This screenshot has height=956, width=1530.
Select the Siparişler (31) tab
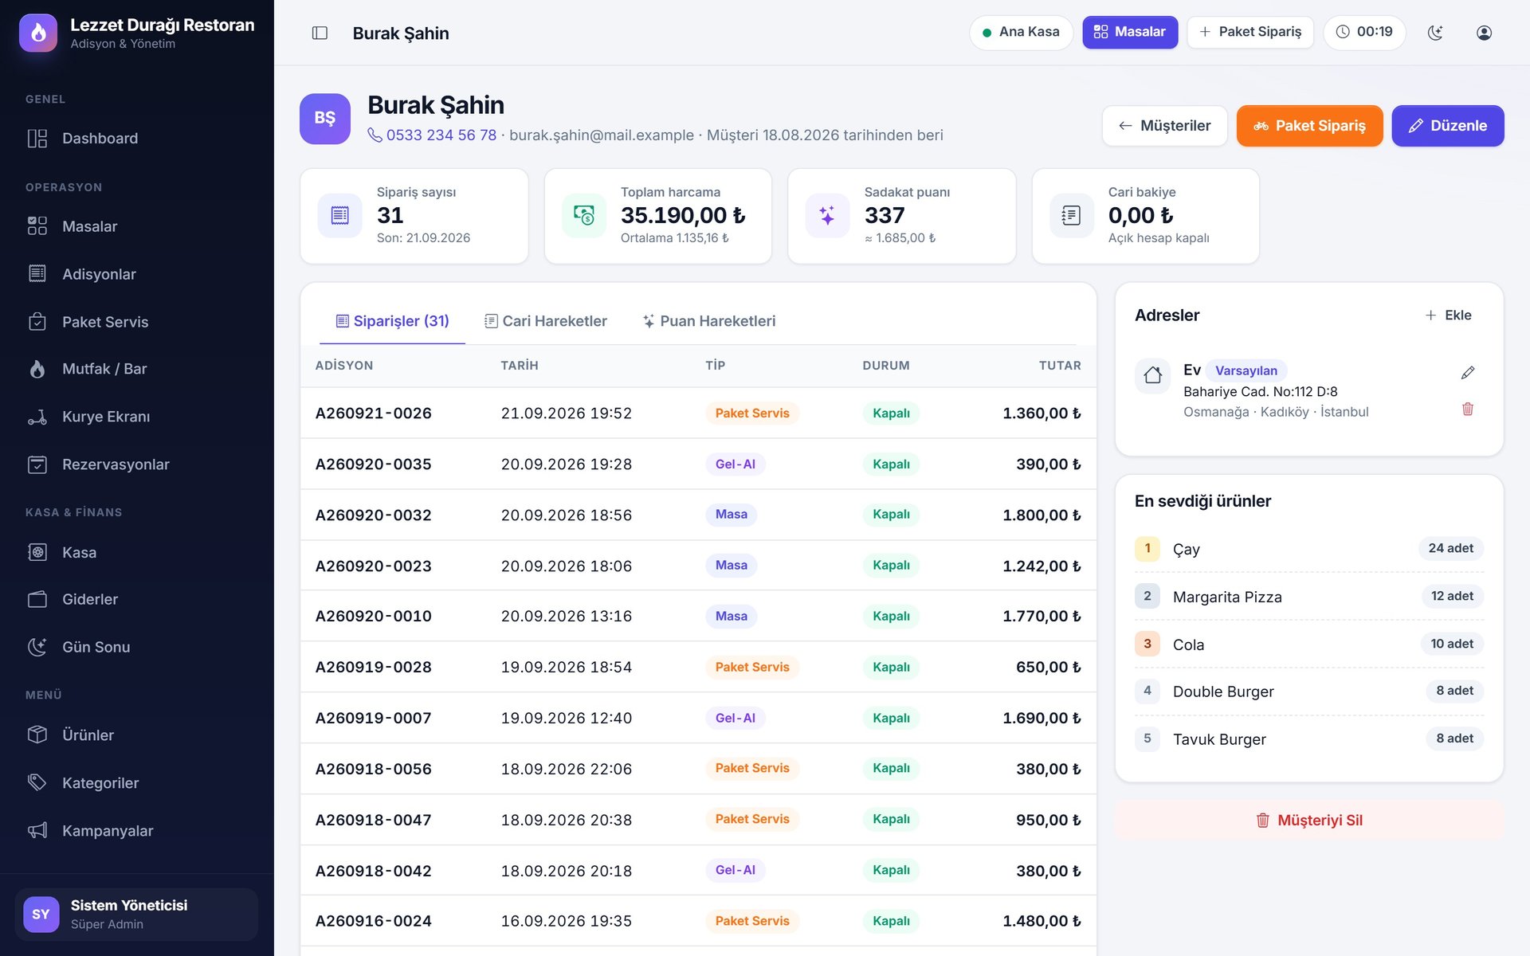point(392,321)
